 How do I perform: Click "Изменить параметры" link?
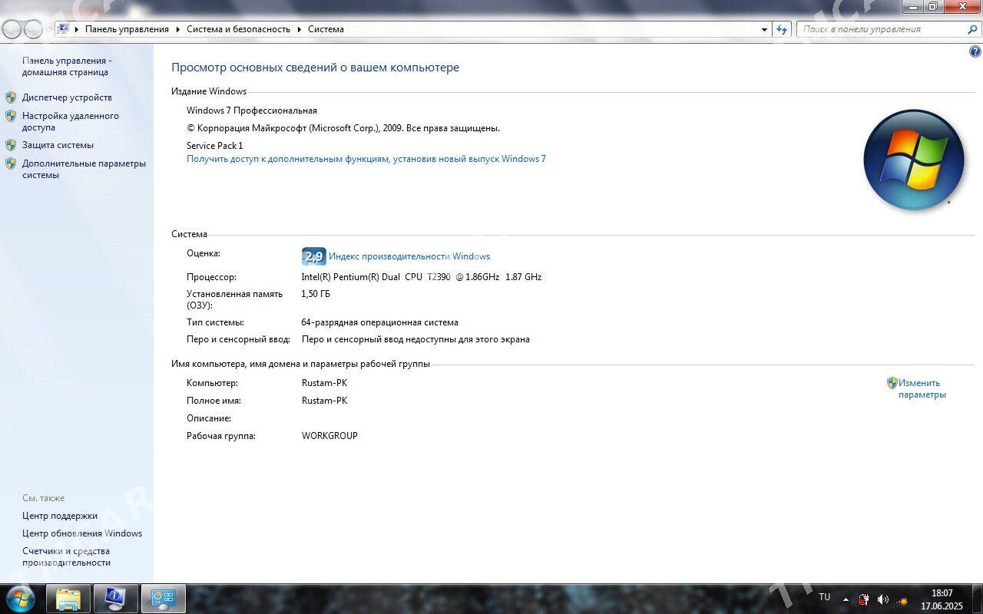[x=922, y=388]
